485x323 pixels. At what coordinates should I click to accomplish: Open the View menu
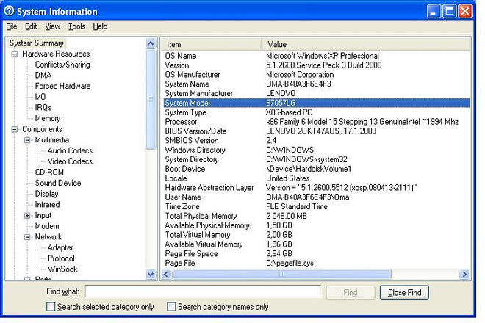tap(53, 26)
